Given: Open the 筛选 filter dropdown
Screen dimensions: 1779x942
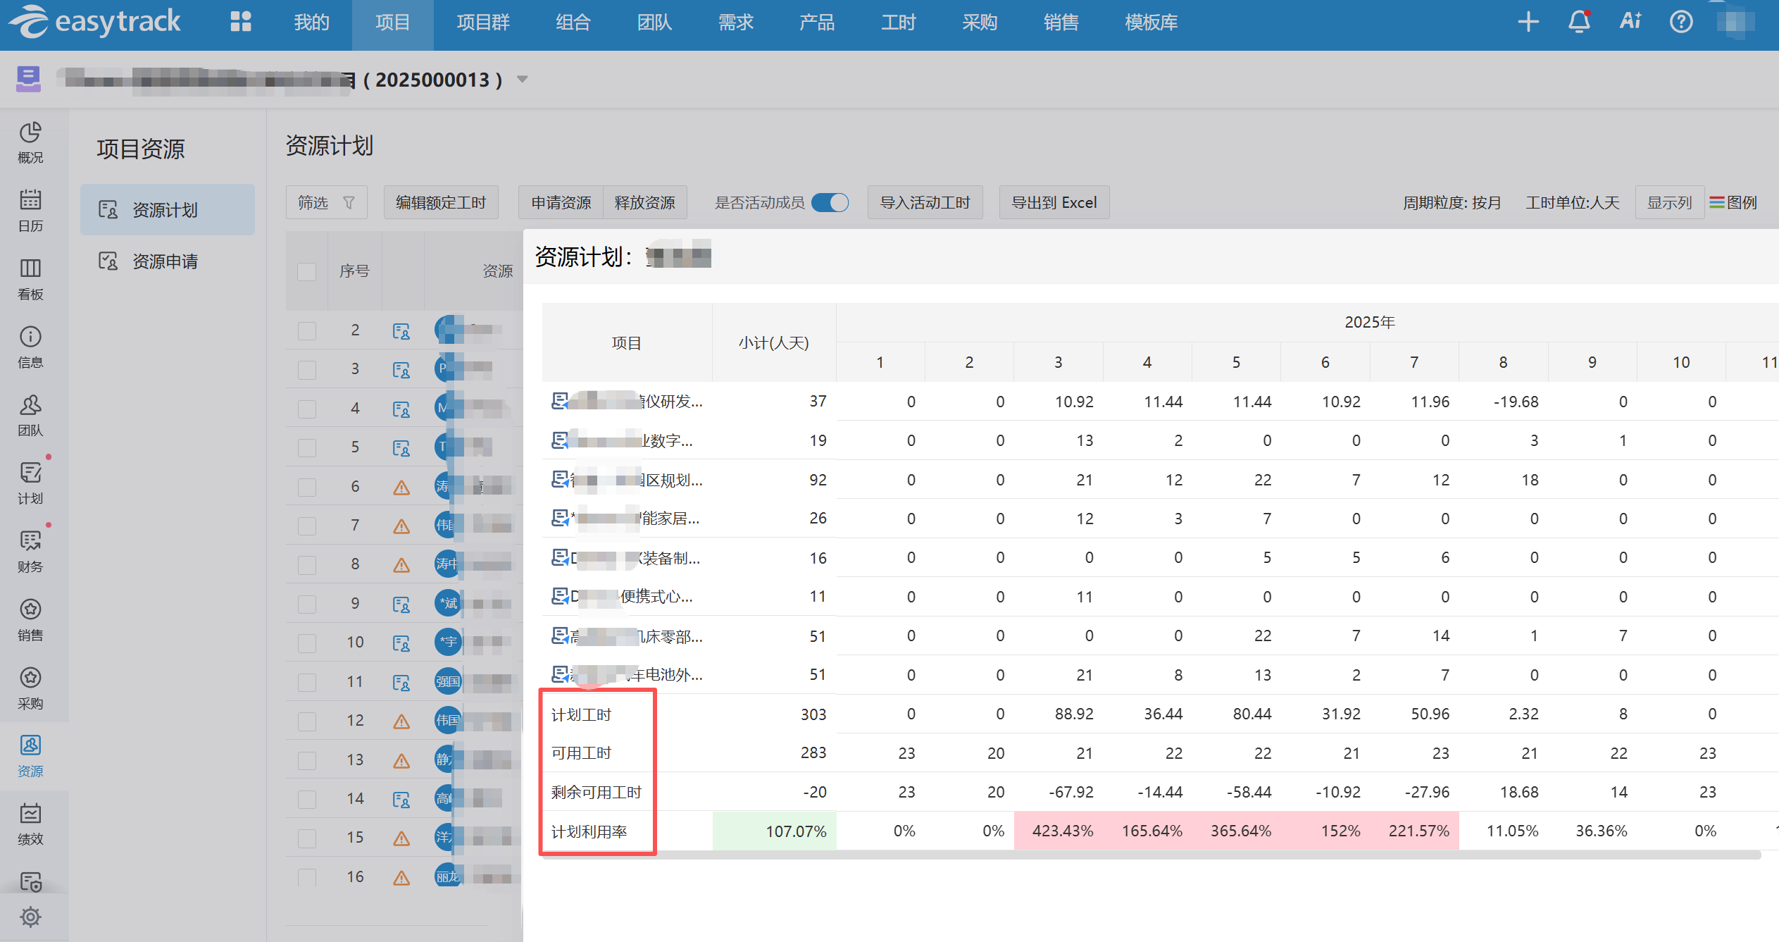Looking at the screenshot, I should point(325,203).
